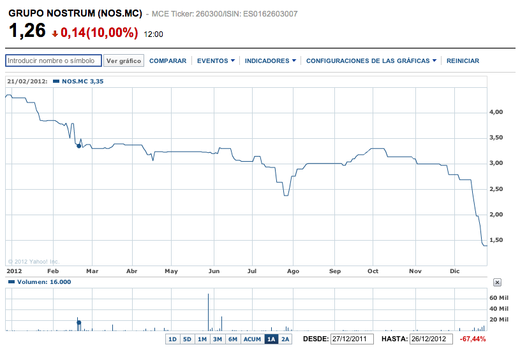Open CONFIGURACIONES DE LAS GRÁFICAS dropdown
Image resolution: width=520 pixels, height=347 pixels.
point(371,61)
